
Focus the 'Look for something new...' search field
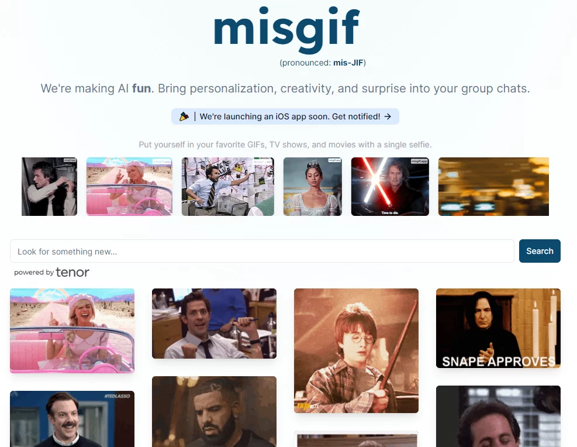click(262, 251)
